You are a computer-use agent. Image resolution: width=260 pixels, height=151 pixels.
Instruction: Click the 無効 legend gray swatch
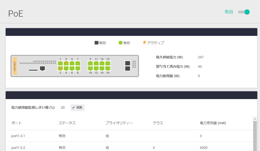pos(97,43)
